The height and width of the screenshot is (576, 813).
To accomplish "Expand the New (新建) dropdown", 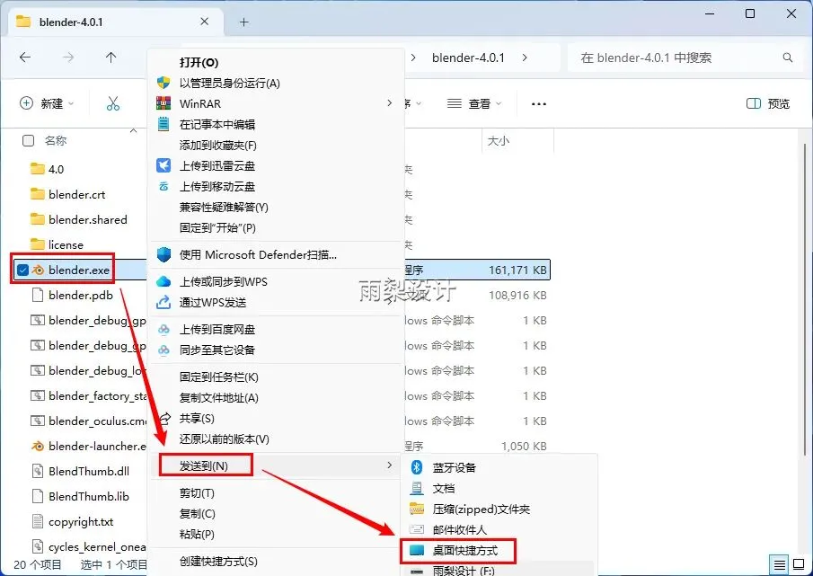I will point(48,103).
